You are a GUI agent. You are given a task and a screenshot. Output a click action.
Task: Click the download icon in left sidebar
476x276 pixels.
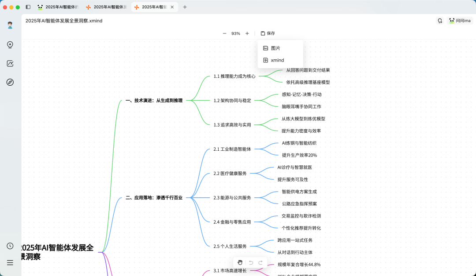point(10,44)
